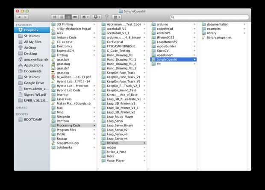
Task: Select the library.properties file
Action: (x=224, y=38)
